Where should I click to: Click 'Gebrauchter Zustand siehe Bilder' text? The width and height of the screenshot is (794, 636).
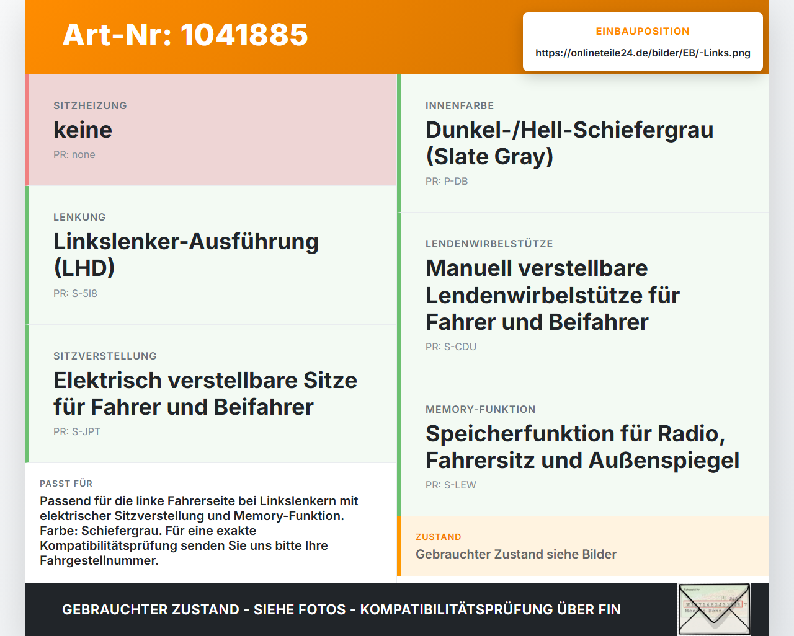516,554
